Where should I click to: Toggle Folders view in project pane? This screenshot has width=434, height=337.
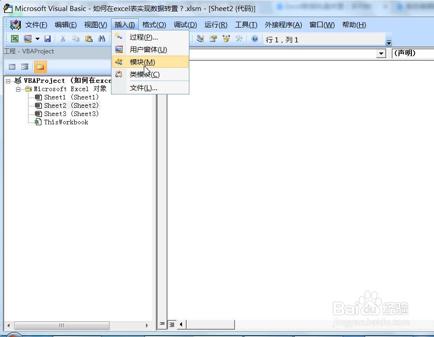click(x=41, y=67)
